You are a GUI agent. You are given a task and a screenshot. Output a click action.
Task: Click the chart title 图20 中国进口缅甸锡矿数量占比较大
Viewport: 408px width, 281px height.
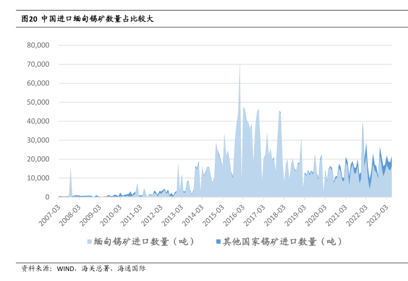pyautogui.click(x=88, y=18)
